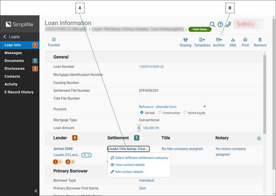The width and height of the screenshot is (276, 196).
Task: Edit the Loan Amount field
Action: click(151, 128)
